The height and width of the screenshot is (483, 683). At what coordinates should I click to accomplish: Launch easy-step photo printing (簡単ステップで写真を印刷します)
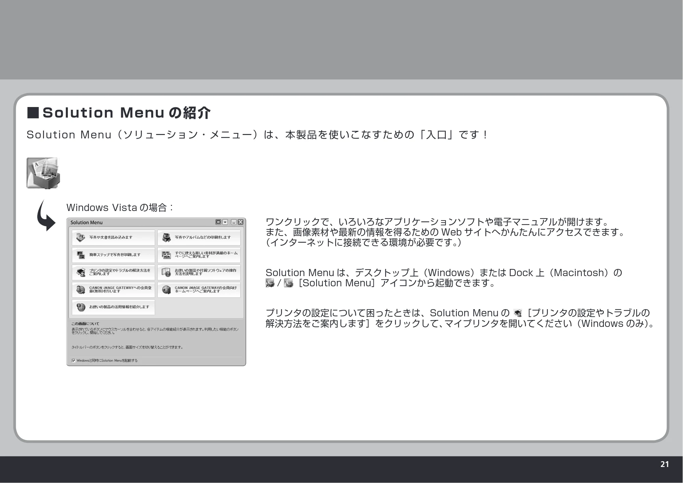coord(113,255)
